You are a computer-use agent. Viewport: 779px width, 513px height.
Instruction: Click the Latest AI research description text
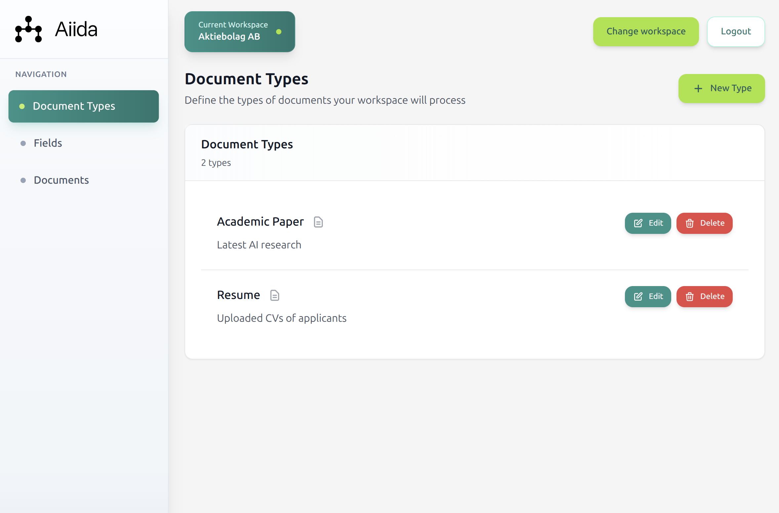259,245
